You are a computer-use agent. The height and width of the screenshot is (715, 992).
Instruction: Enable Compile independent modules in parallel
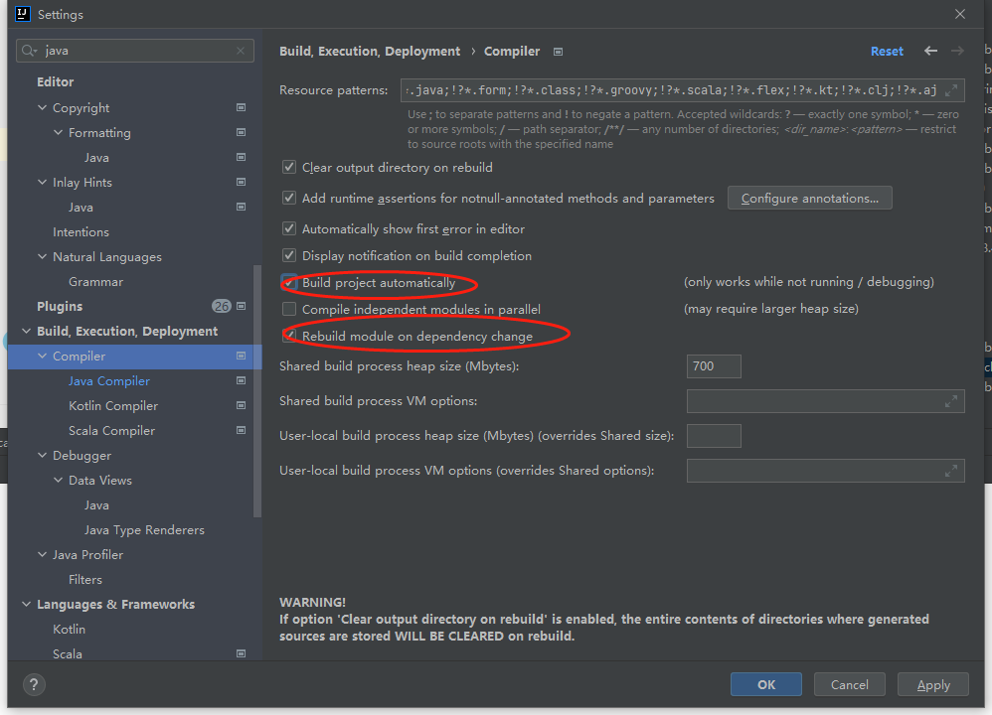289,310
